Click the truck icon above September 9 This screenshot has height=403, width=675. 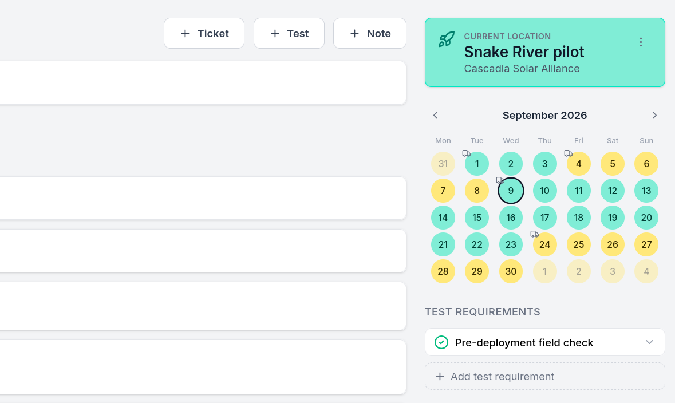500,180
